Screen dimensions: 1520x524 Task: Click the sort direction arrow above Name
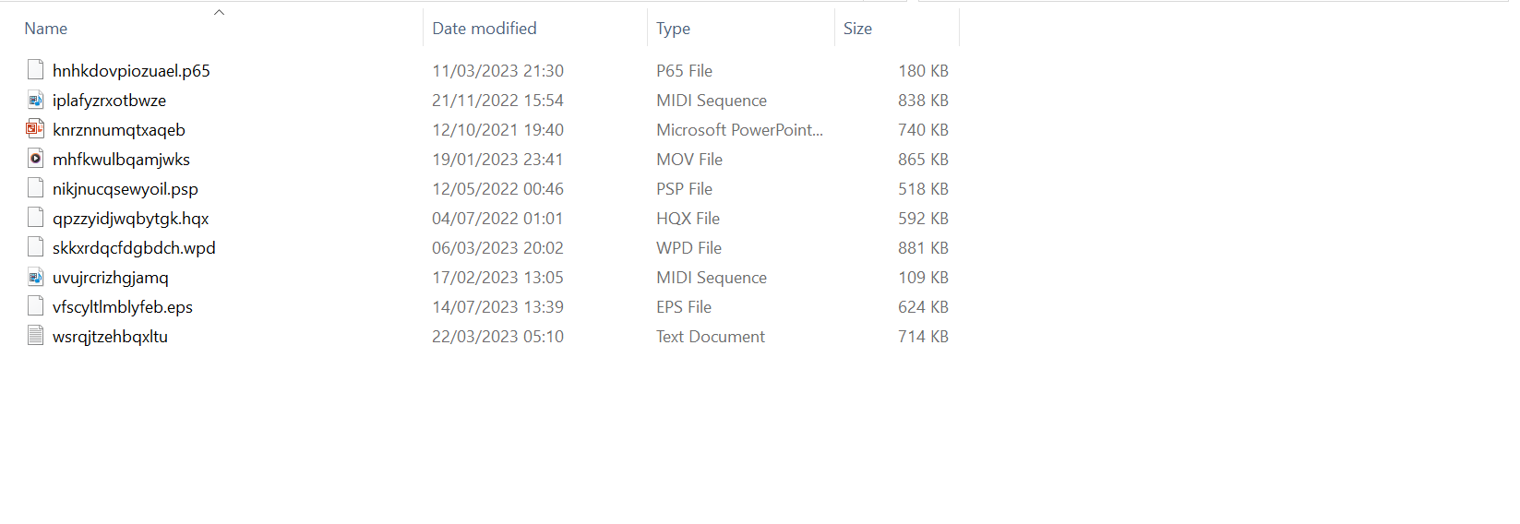click(219, 12)
